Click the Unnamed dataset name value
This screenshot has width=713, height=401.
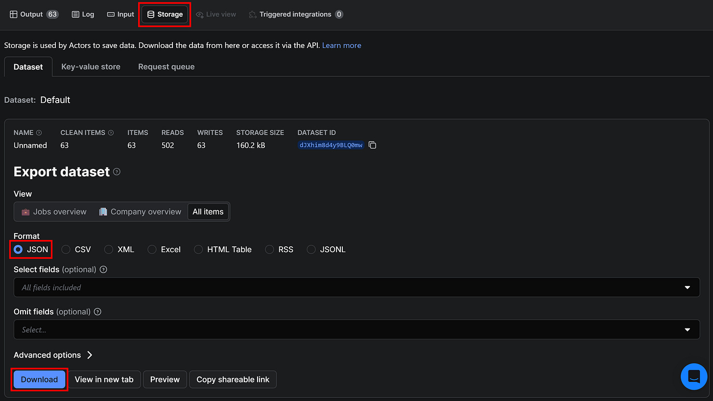[30, 145]
